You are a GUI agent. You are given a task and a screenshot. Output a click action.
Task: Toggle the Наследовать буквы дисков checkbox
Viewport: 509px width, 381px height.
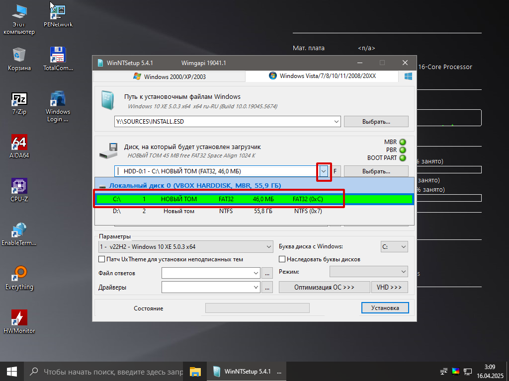click(x=282, y=259)
